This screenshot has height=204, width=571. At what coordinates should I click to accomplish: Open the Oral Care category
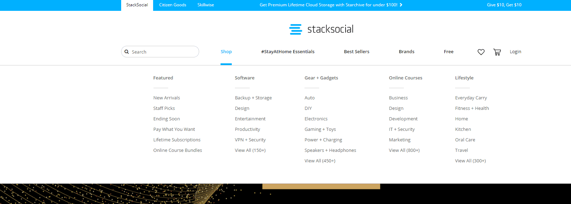tap(465, 140)
